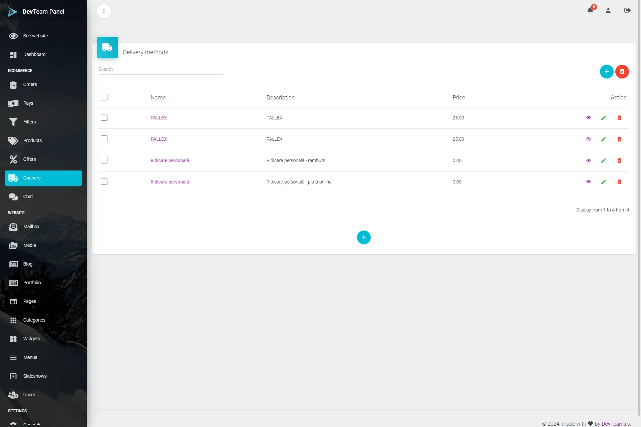Open the notifications bell icon
641x427 pixels.
click(x=590, y=10)
